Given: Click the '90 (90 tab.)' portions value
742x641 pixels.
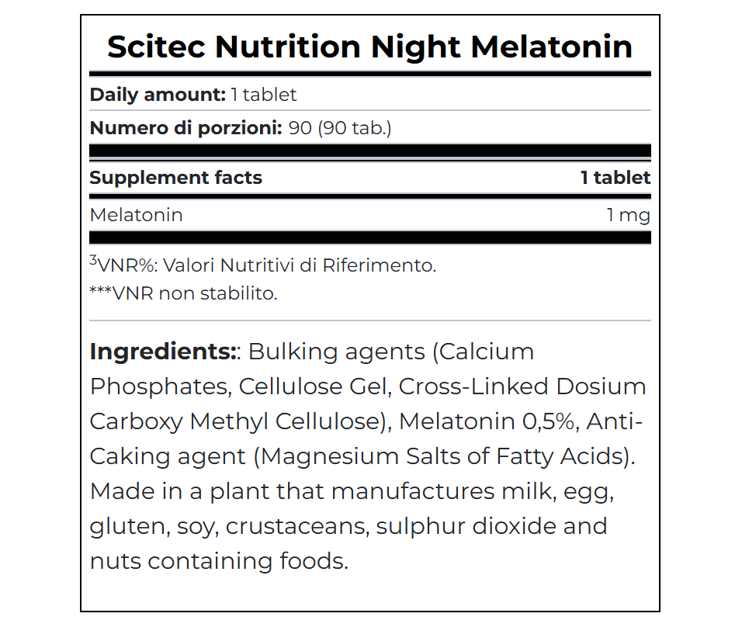Looking at the screenshot, I should pos(340,127).
